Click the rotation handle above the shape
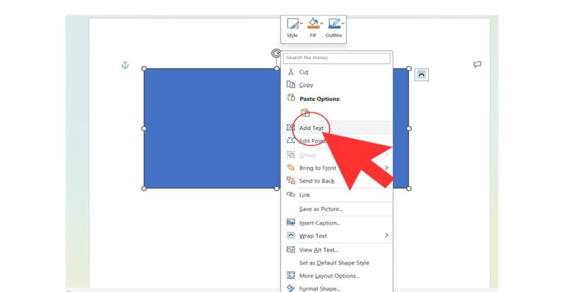Screen dimensions: 584x292 (x=276, y=54)
